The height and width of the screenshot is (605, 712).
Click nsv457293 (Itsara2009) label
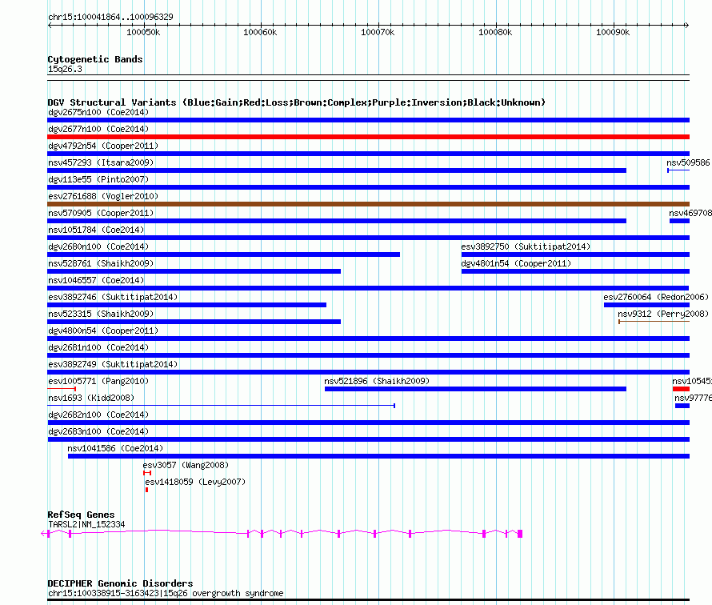pos(101,162)
